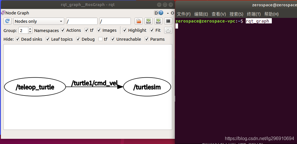The height and width of the screenshot is (144, 297).
Task: Click the second save-graph icon before the black square
Action: (158, 21)
